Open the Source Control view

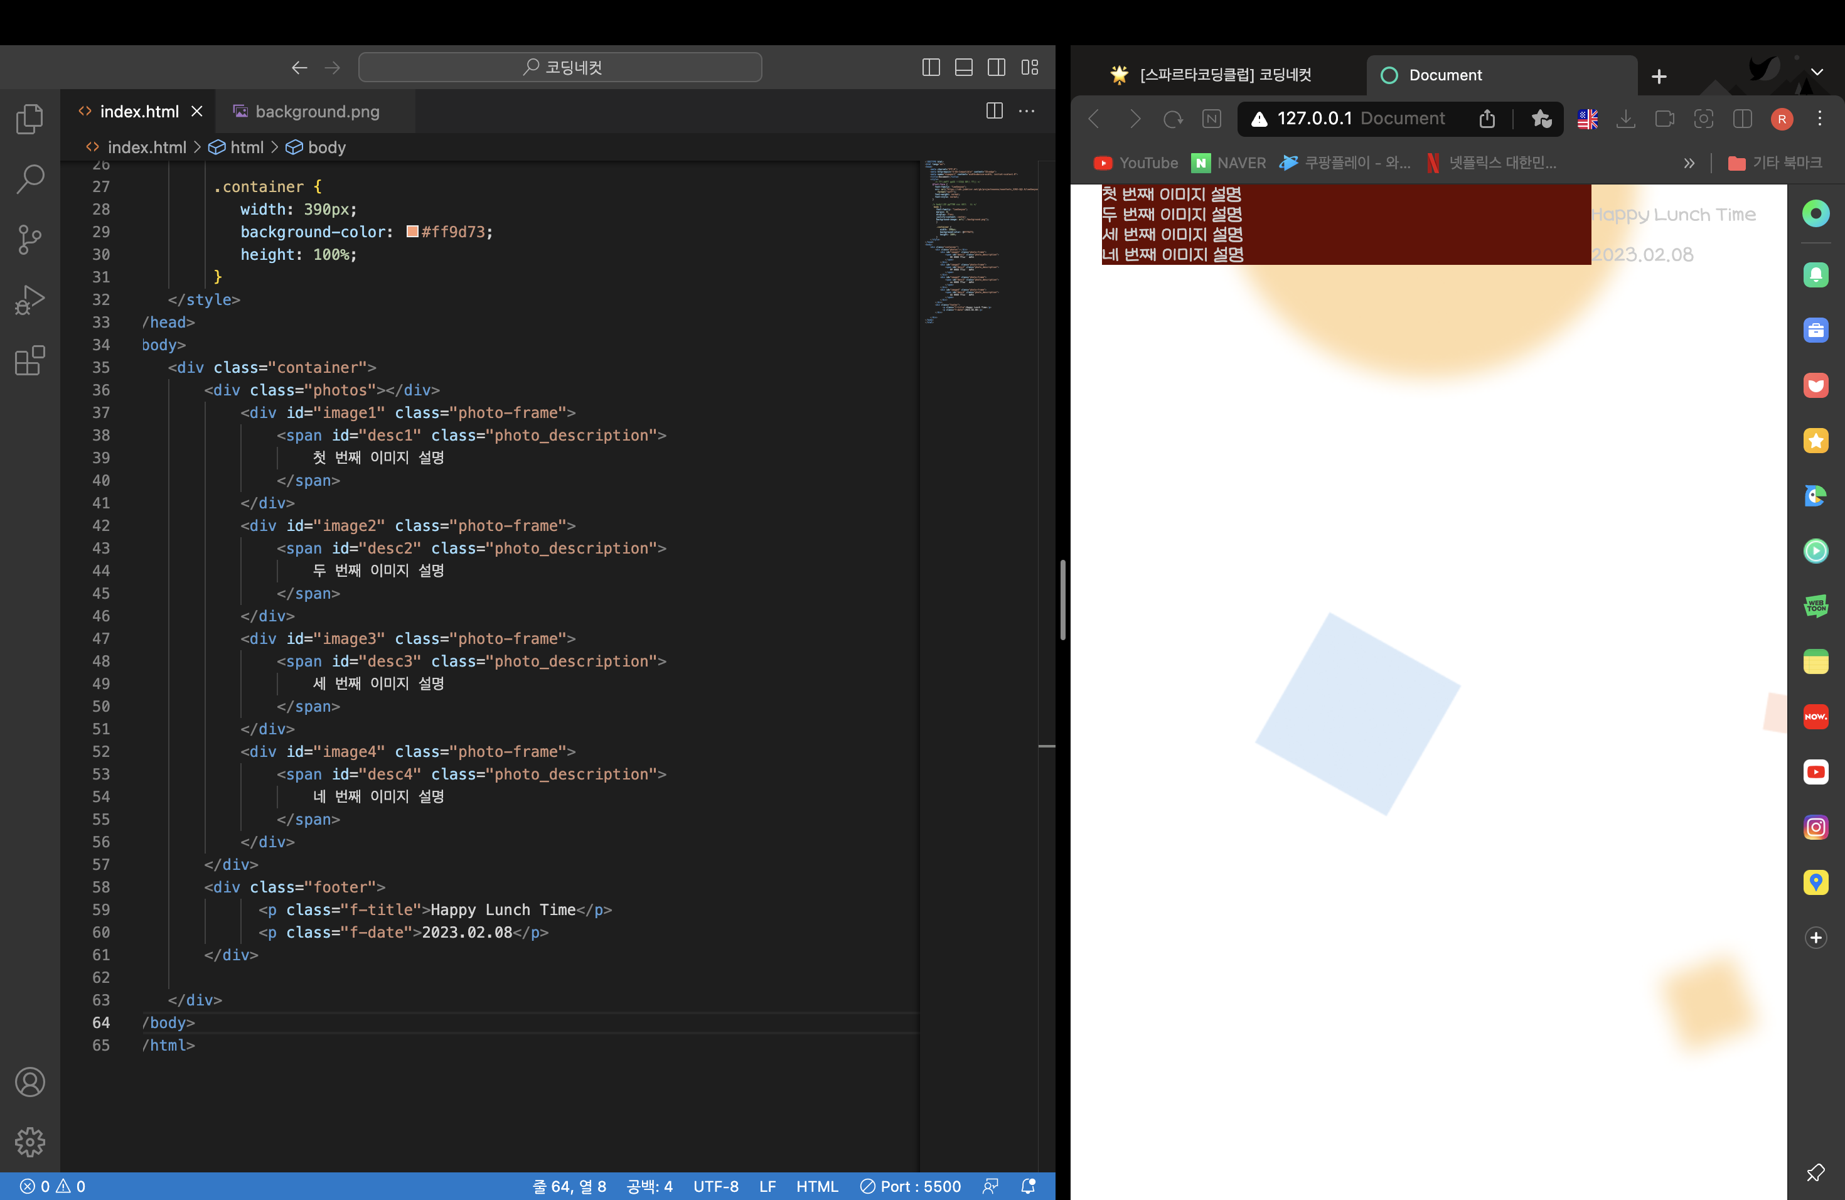(x=29, y=240)
